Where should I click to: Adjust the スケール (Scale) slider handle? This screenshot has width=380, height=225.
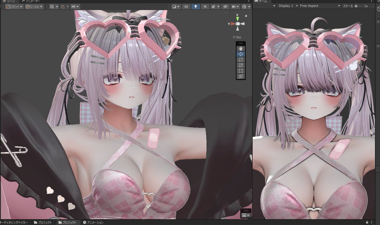[x=356, y=6]
